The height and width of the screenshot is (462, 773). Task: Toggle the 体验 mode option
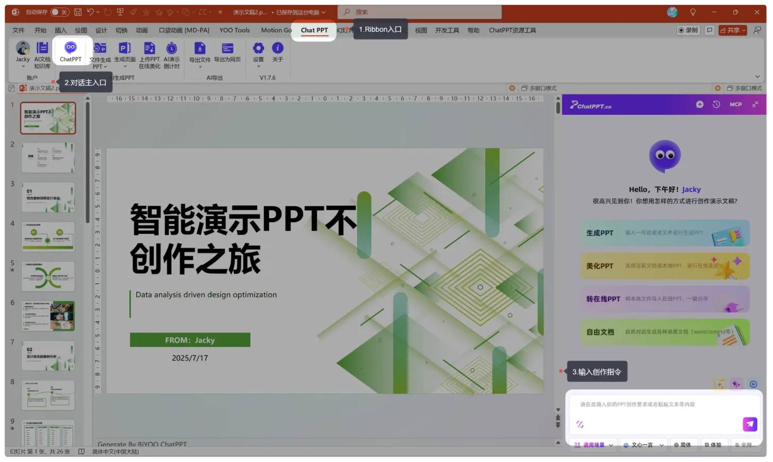pyautogui.click(x=713, y=445)
